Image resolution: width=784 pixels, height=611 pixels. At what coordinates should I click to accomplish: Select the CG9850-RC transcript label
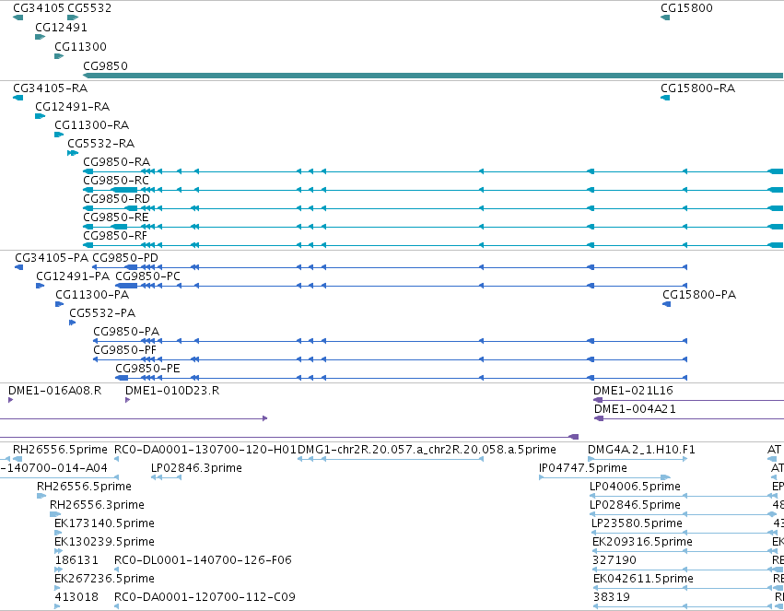point(116,181)
